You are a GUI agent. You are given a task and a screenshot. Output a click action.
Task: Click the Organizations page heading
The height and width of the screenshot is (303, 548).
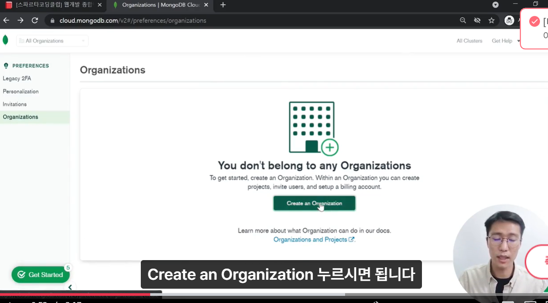113,70
